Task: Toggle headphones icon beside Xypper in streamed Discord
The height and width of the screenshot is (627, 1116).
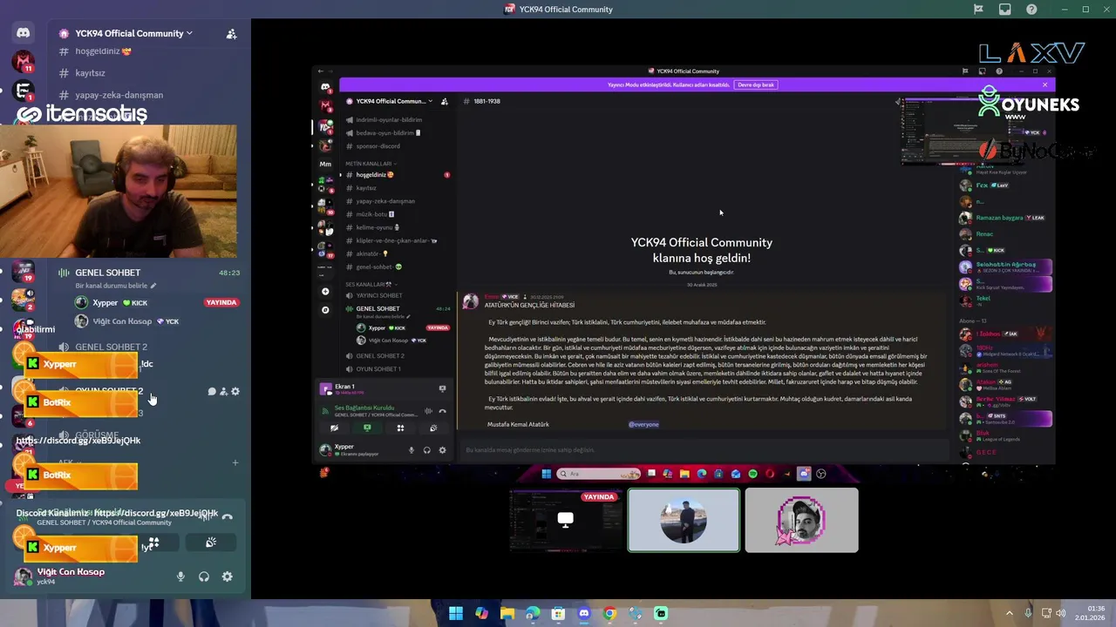Action: tap(426, 450)
